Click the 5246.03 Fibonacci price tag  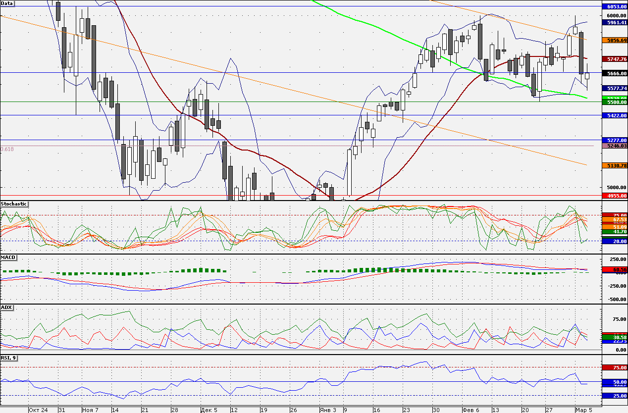click(x=615, y=146)
